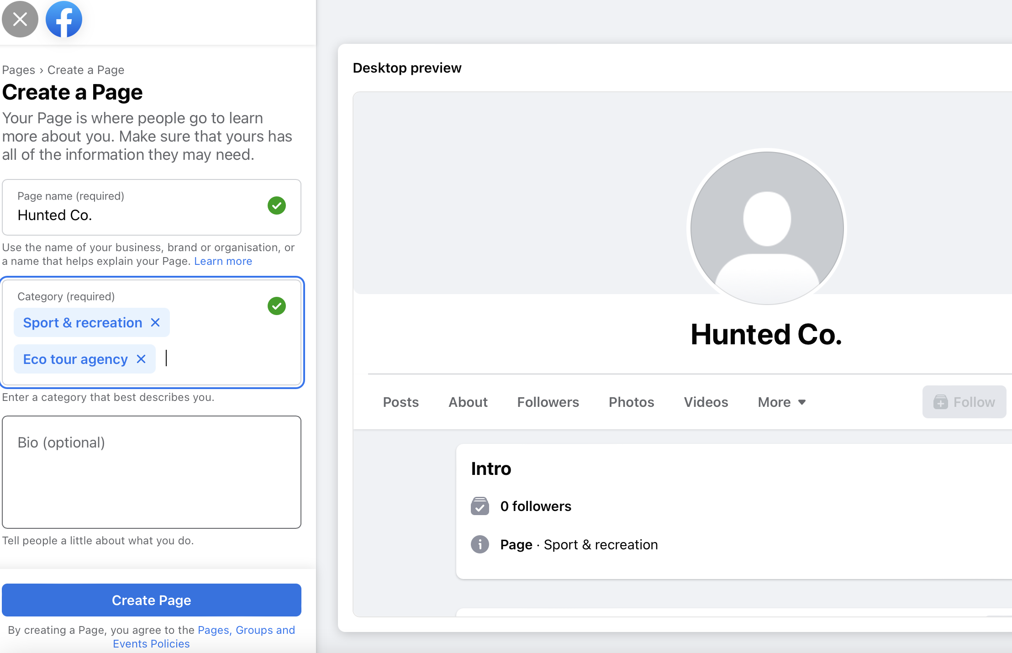Dismiss the page with the X icon
Image resolution: width=1012 pixels, height=653 pixels.
pyautogui.click(x=20, y=19)
